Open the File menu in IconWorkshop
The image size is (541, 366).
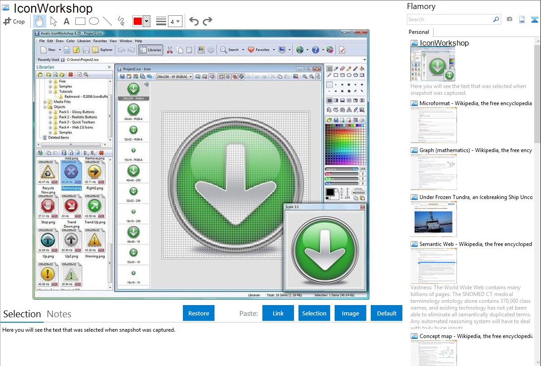(42, 41)
